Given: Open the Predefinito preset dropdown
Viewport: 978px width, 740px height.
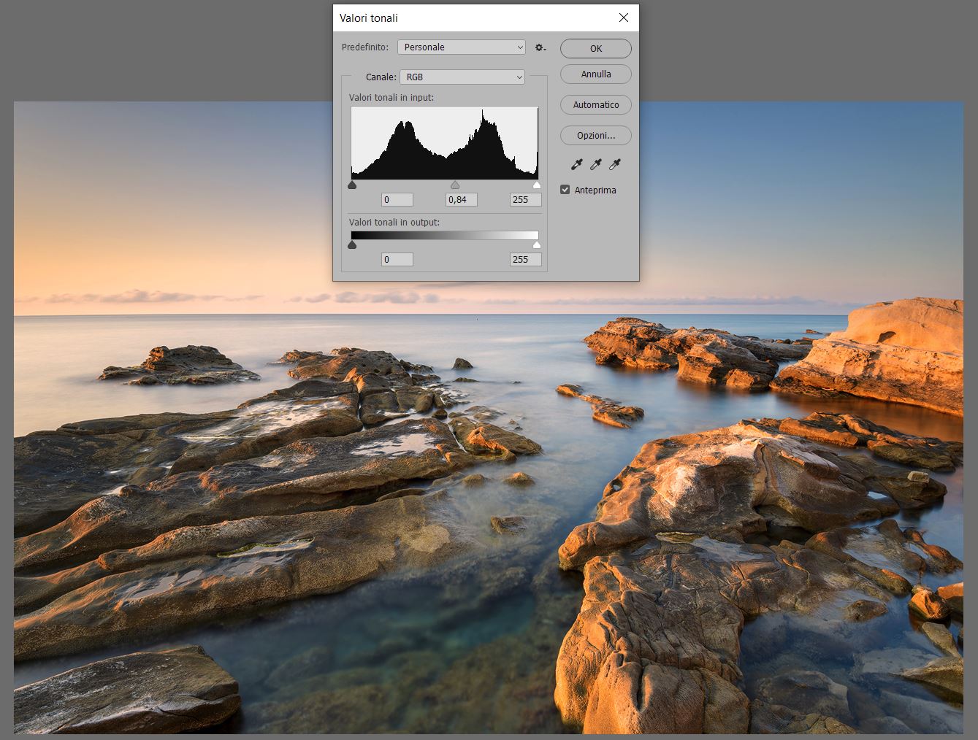Looking at the screenshot, I should click(x=461, y=47).
